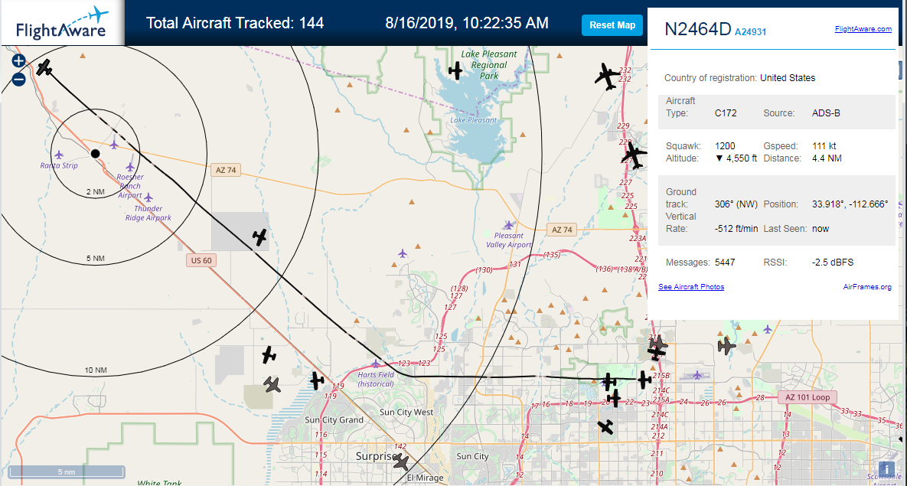Select the diagonal black aircraft south of exit 20
The width and height of the screenshot is (907, 486).
[x=605, y=426]
